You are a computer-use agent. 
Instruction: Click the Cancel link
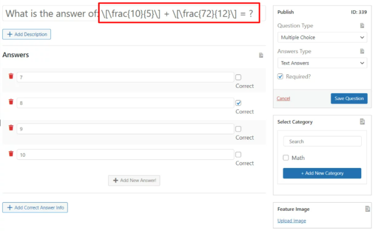(283, 98)
